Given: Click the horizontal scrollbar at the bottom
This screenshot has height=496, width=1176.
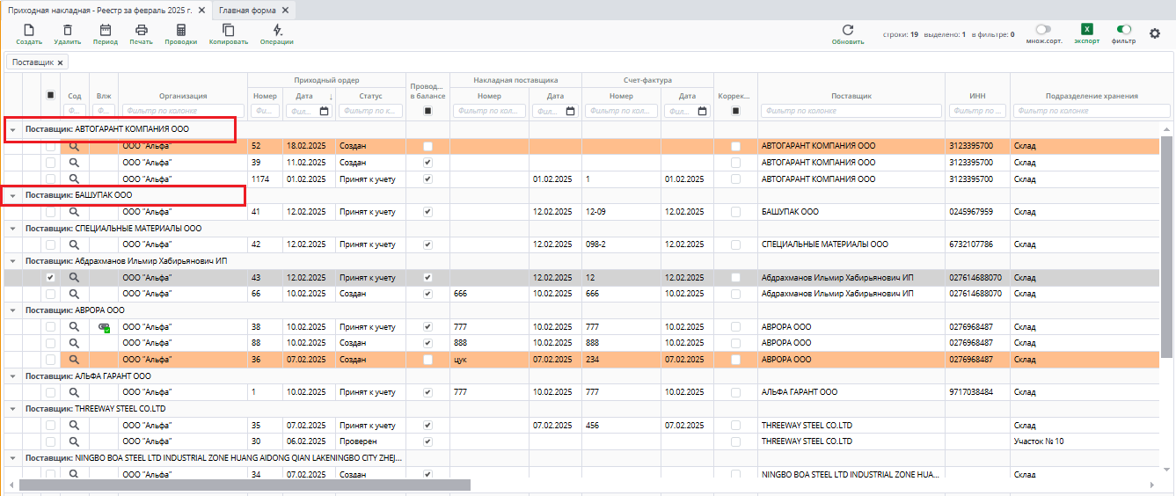Looking at the screenshot, I should click(x=245, y=485).
